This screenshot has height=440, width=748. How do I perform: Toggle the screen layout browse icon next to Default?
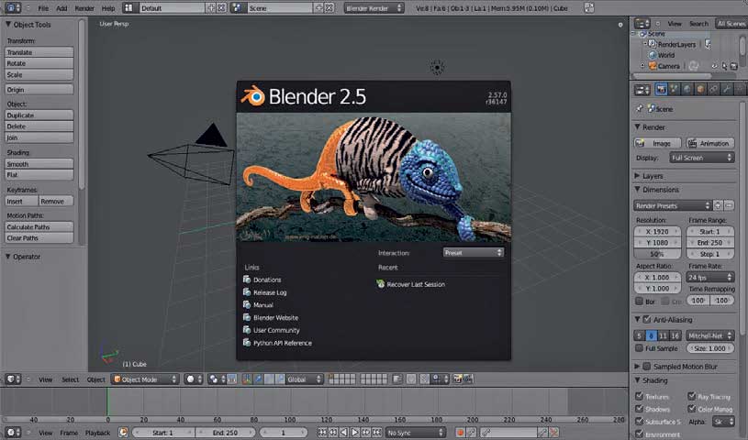click(x=128, y=8)
